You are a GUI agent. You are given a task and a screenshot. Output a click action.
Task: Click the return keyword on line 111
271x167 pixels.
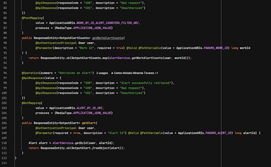[x=34, y=148]
